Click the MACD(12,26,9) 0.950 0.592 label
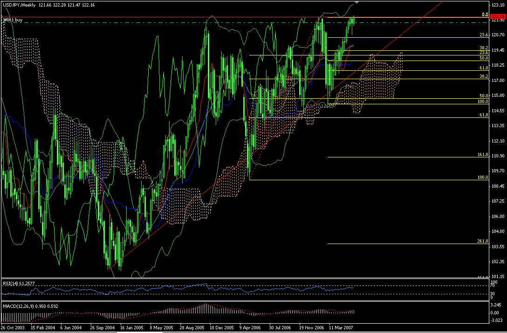Image resolution: width=507 pixels, height=333 pixels. click(x=30, y=306)
